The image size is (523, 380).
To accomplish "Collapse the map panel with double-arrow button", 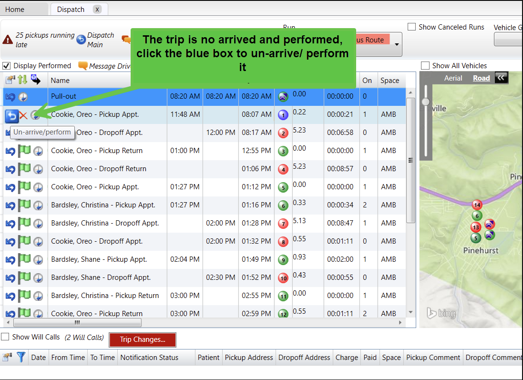I will [501, 78].
